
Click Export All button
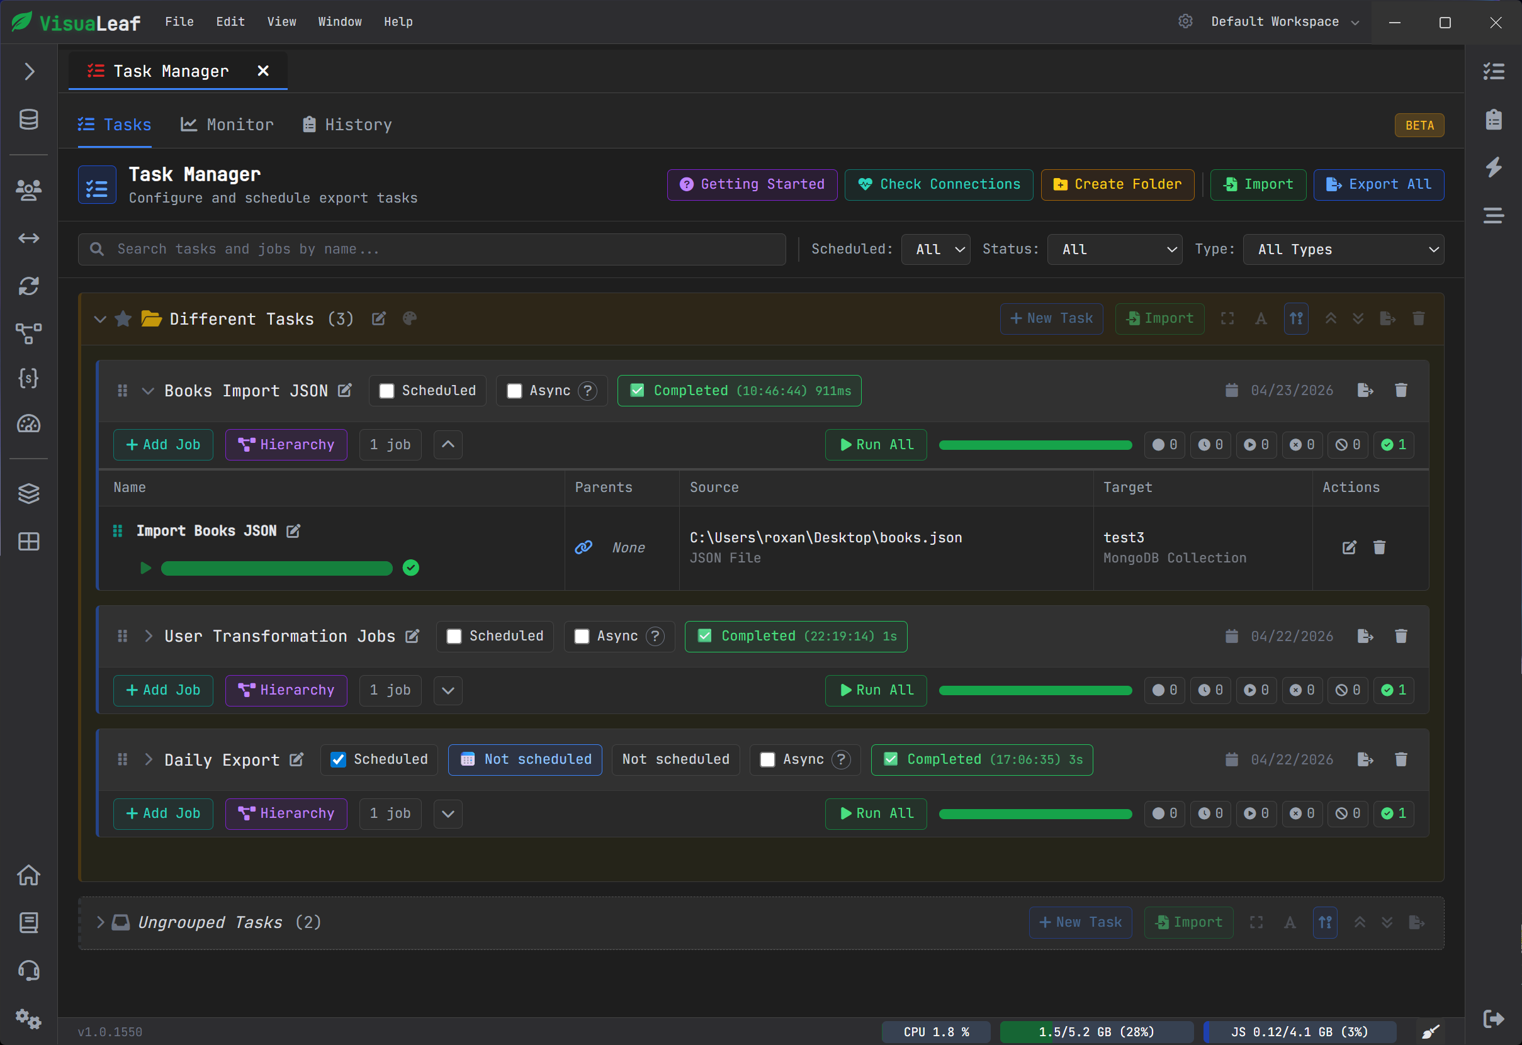pyautogui.click(x=1378, y=184)
